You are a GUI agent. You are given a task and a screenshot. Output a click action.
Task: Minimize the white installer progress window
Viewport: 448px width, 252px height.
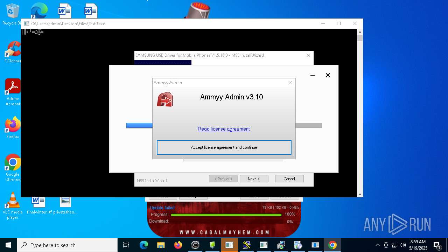pos(313,75)
